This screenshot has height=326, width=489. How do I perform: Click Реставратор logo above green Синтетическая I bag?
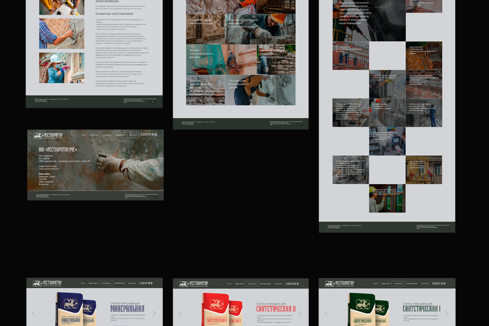point(339,284)
